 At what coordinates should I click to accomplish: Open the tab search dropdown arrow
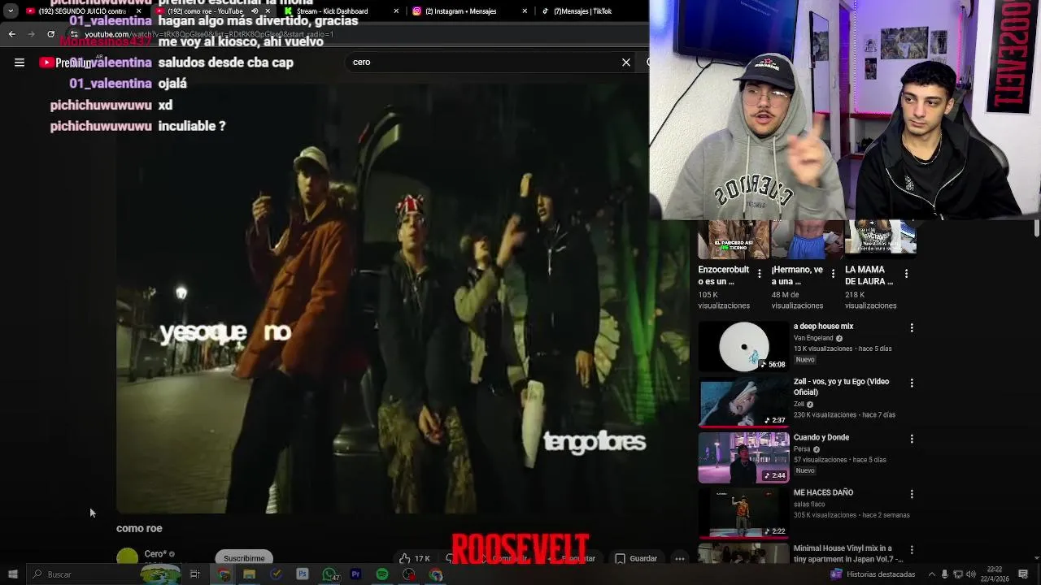tap(11, 11)
